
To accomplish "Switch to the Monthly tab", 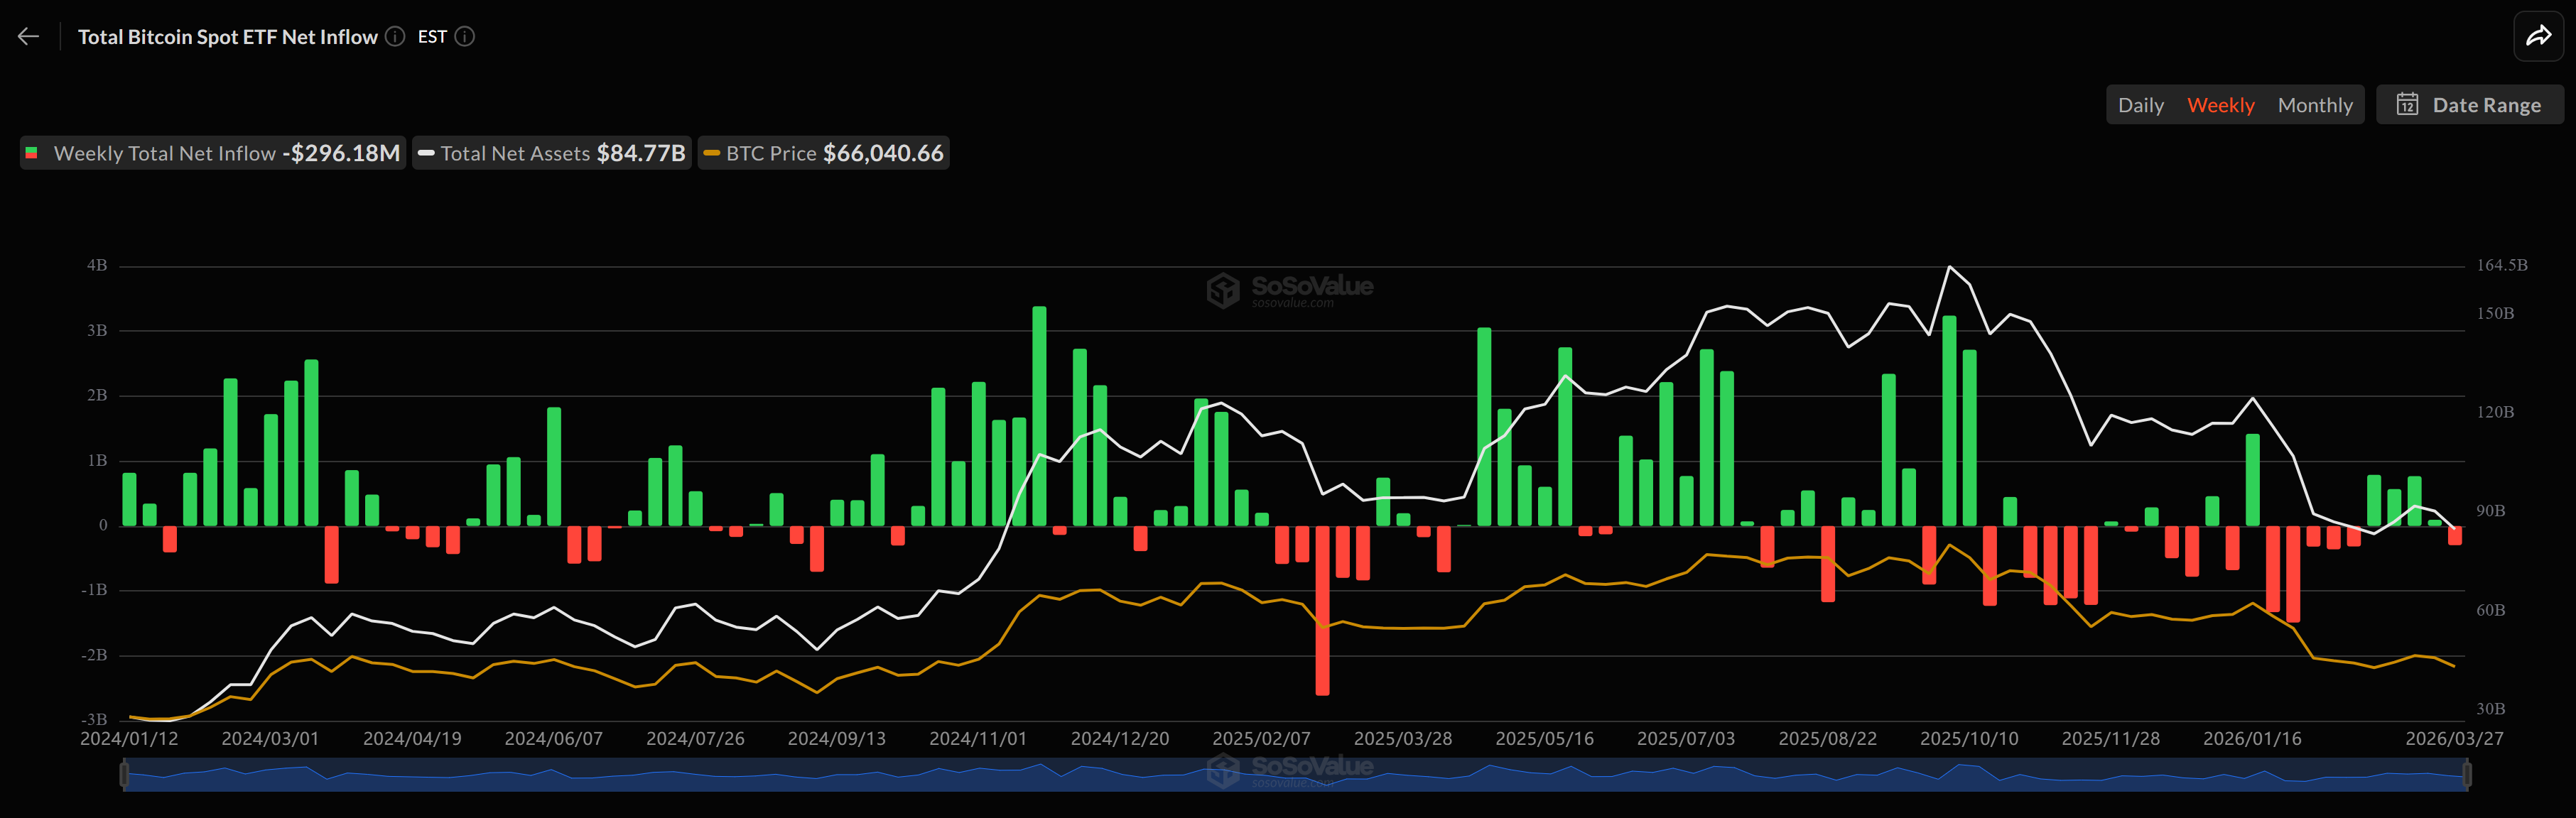I will [2315, 104].
